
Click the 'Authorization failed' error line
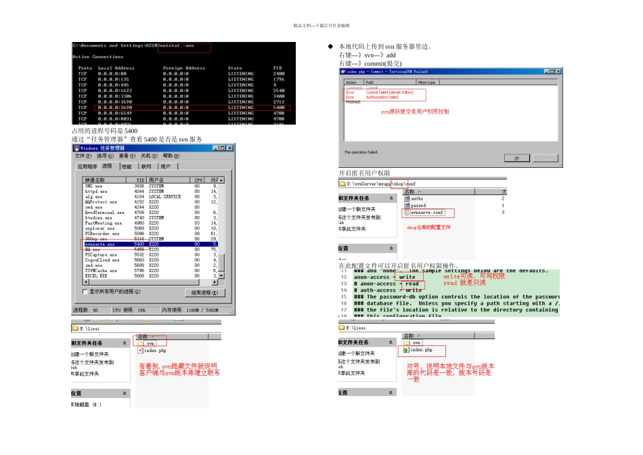coord(382,97)
